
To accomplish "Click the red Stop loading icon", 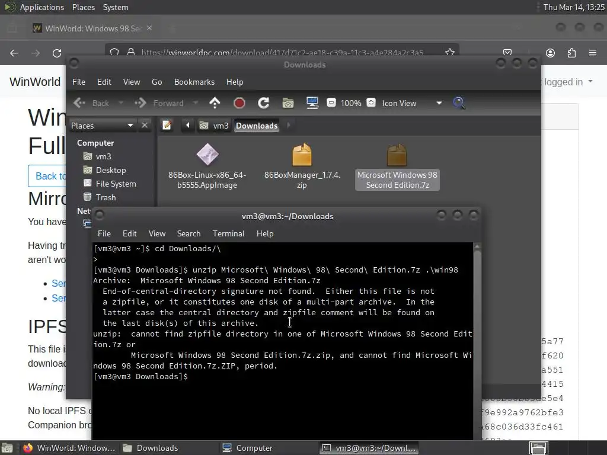I will point(239,103).
